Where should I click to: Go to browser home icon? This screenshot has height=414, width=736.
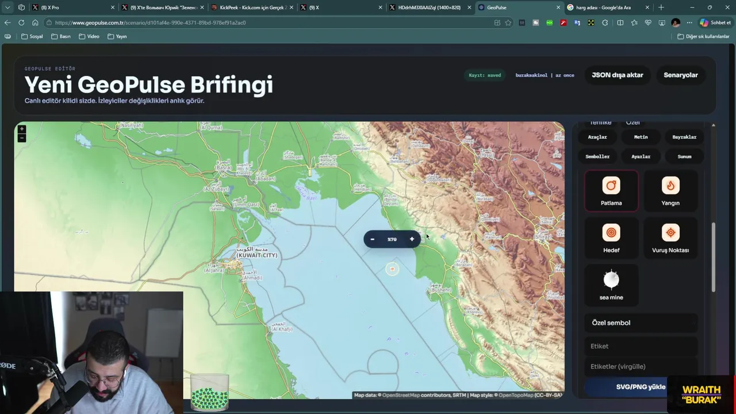click(35, 22)
